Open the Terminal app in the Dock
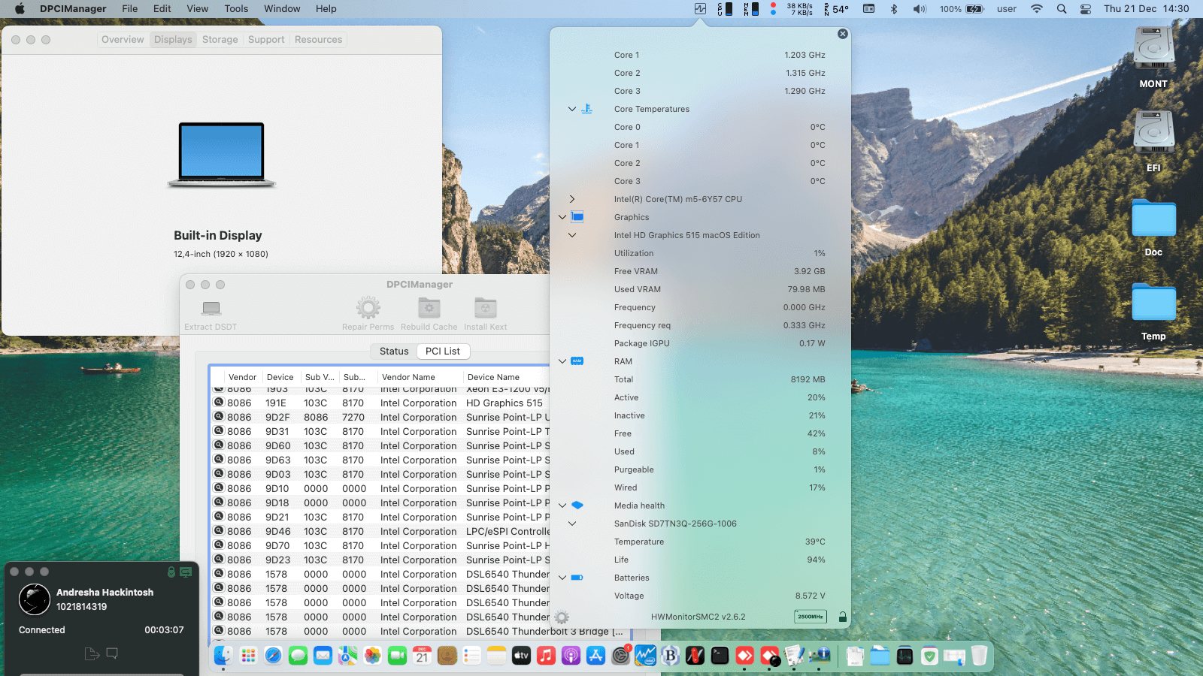 pos(720,656)
